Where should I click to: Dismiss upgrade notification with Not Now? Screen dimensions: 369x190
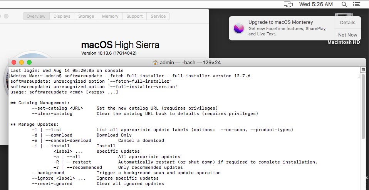[x=347, y=35]
